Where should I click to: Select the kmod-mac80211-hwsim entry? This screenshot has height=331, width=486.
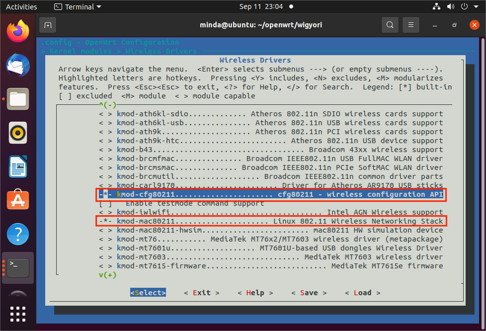[x=271, y=230]
